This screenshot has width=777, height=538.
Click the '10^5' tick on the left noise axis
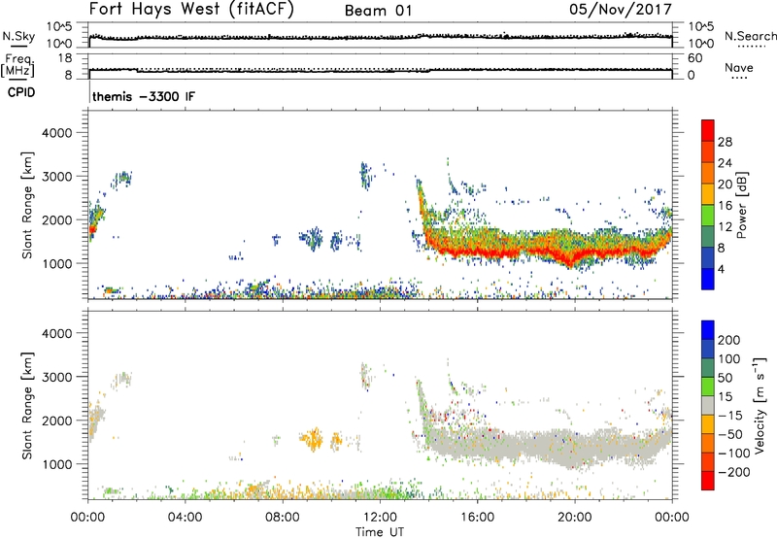[x=59, y=26]
